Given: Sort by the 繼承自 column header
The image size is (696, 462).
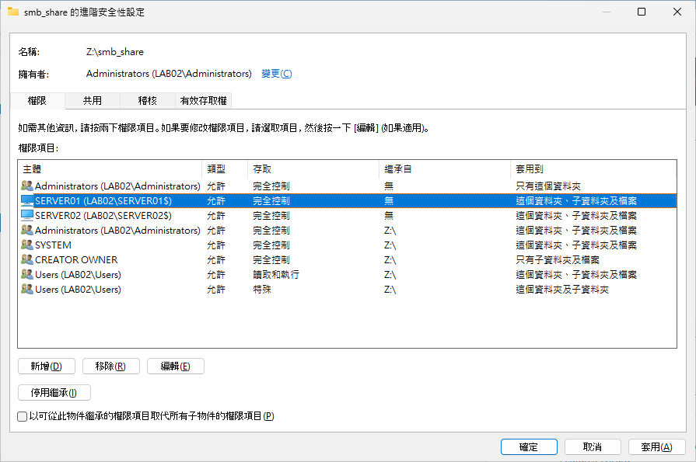Looking at the screenshot, I should point(445,169).
